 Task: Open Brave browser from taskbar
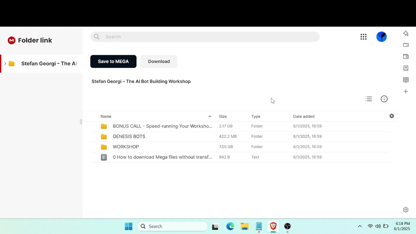click(x=273, y=226)
